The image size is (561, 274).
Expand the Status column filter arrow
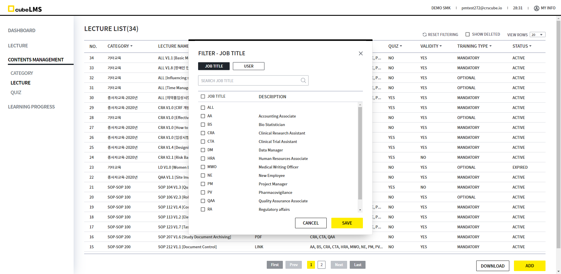coord(530,46)
